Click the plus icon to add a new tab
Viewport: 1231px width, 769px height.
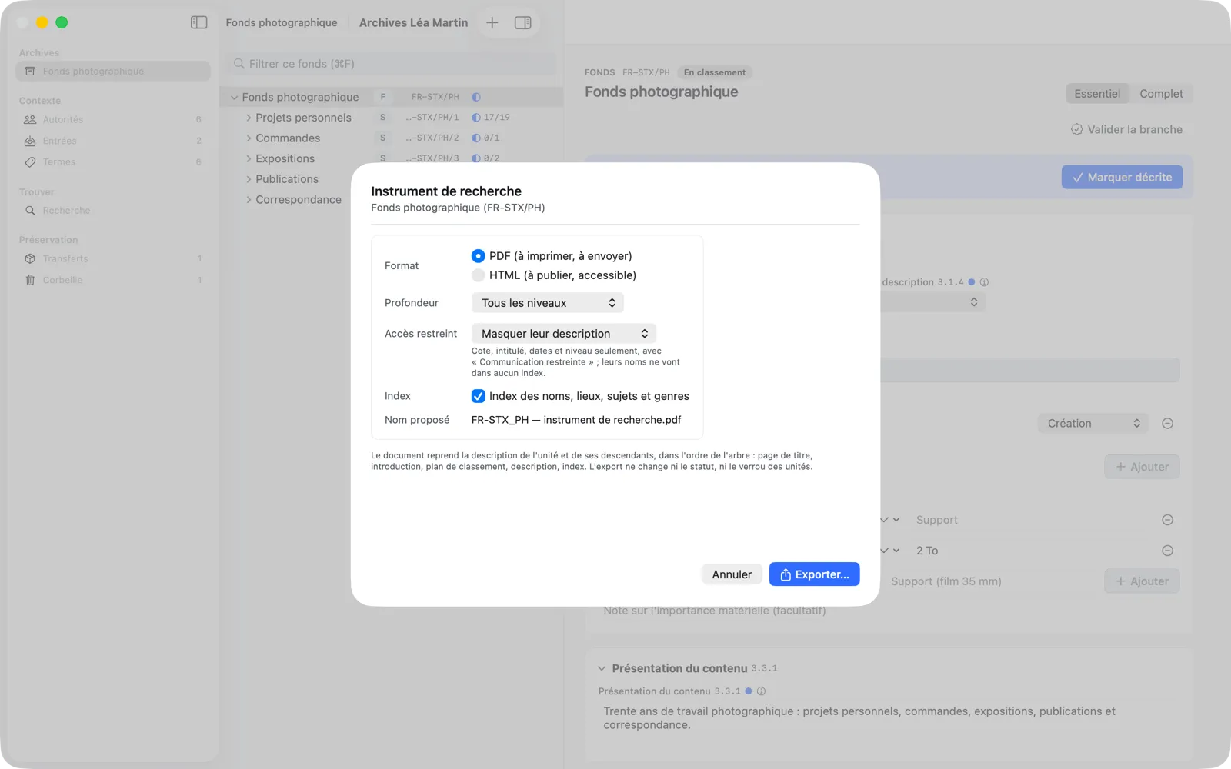[492, 22]
